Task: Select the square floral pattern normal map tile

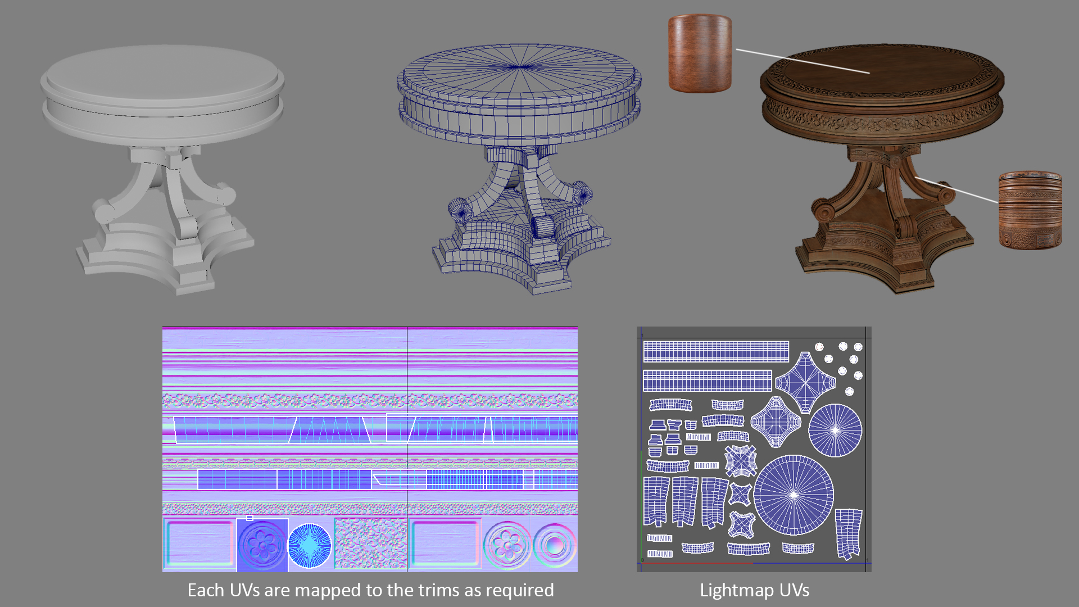Action: [x=370, y=543]
